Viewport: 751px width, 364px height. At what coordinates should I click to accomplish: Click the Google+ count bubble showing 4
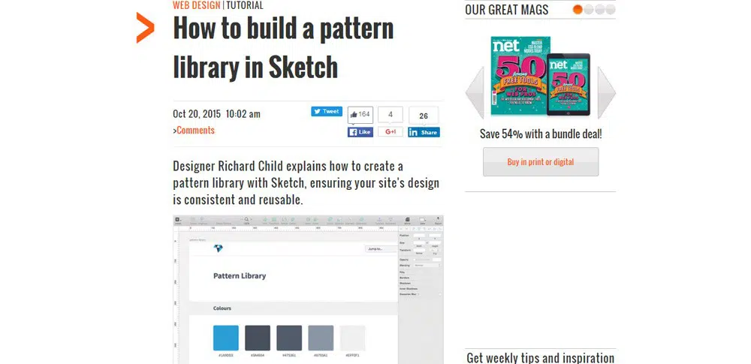click(391, 115)
